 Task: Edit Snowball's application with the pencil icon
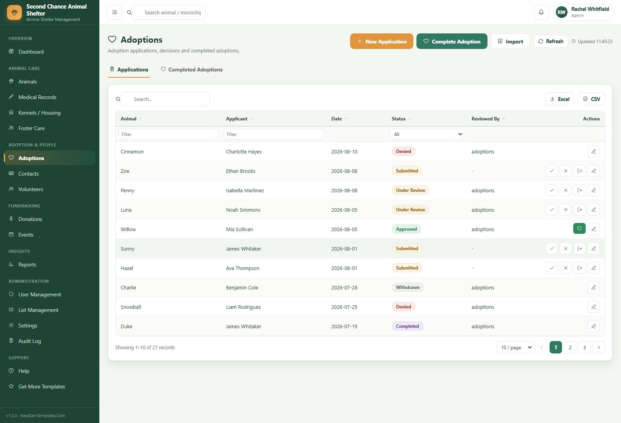click(593, 307)
